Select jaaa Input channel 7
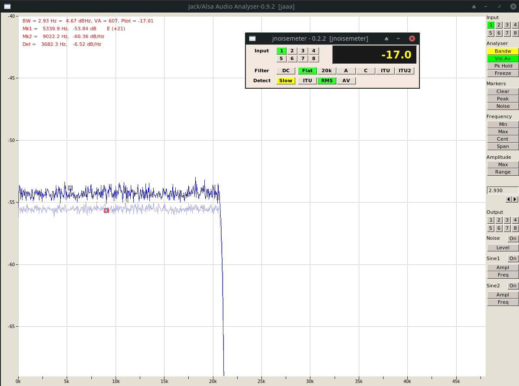Viewport: 519px width, 386px height. tap(507, 33)
